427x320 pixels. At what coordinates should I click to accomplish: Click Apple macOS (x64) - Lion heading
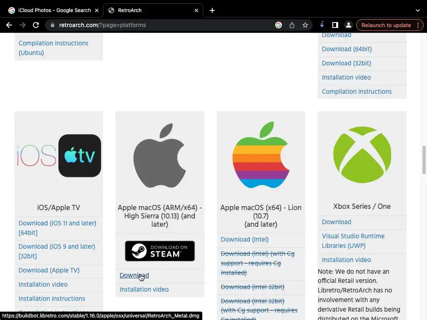tap(261, 216)
